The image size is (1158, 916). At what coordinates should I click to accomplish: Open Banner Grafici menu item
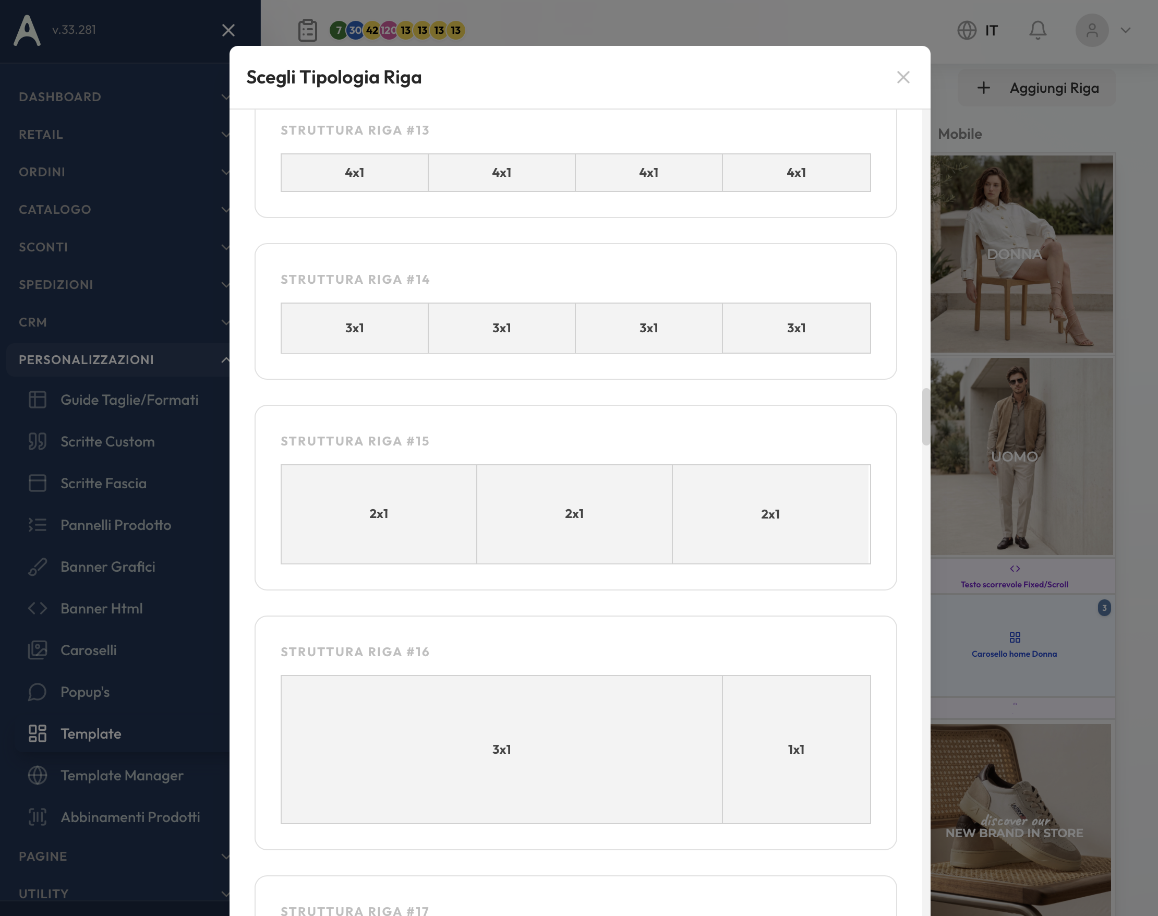point(107,567)
